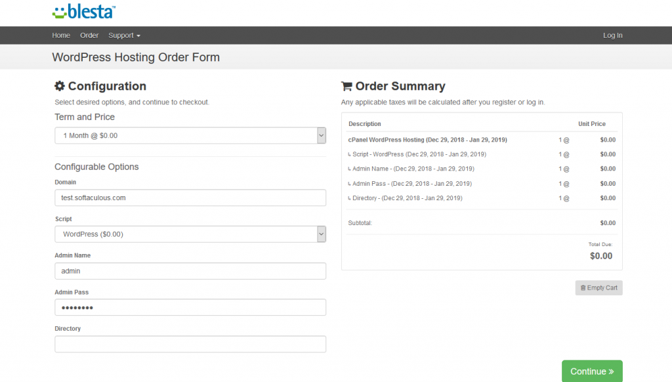Click the Term and Price heading
This screenshot has height=382, width=672.
coord(85,117)
